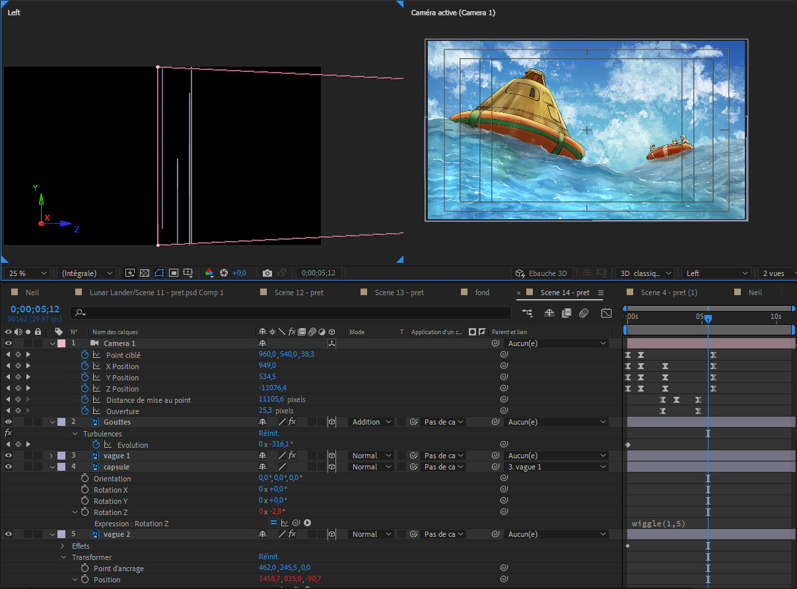Toggle the stopwatch for Rotation X

point(85,489)
